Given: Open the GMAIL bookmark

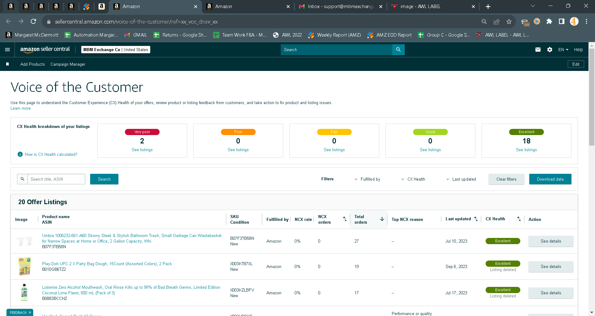Looking at the screenshot, I should (x=136, y=35).
